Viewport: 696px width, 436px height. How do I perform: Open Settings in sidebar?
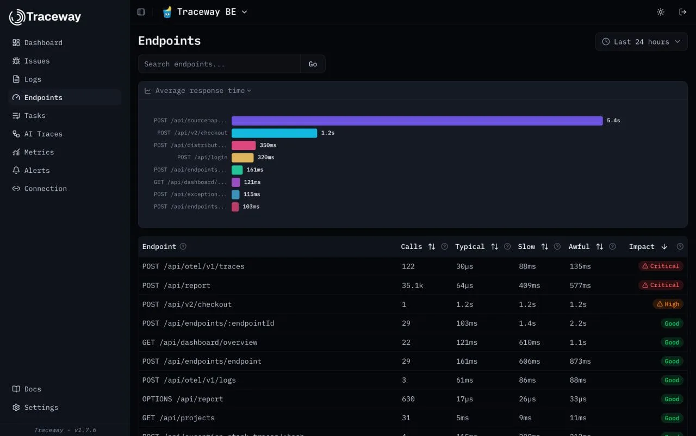pos(65,407)
